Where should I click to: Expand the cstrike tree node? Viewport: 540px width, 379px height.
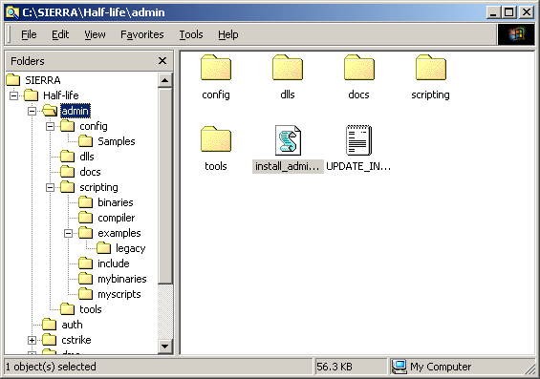32,340
